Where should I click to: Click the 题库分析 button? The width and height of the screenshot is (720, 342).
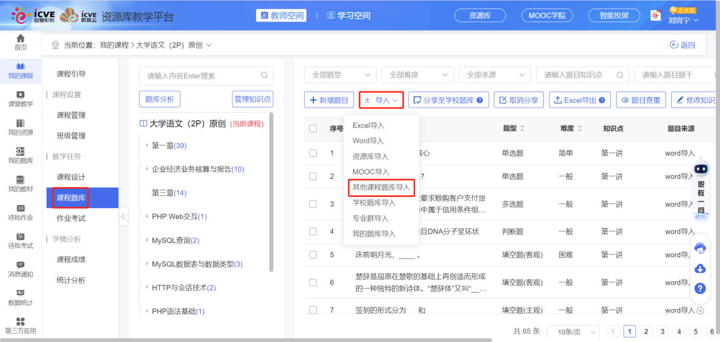pyautogui.click(x=160, y=99)
